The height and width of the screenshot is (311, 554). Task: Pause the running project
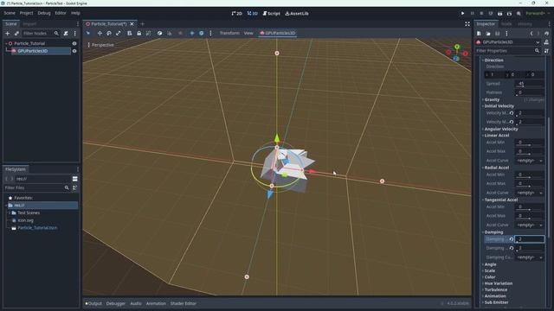[x=472, y=14]
